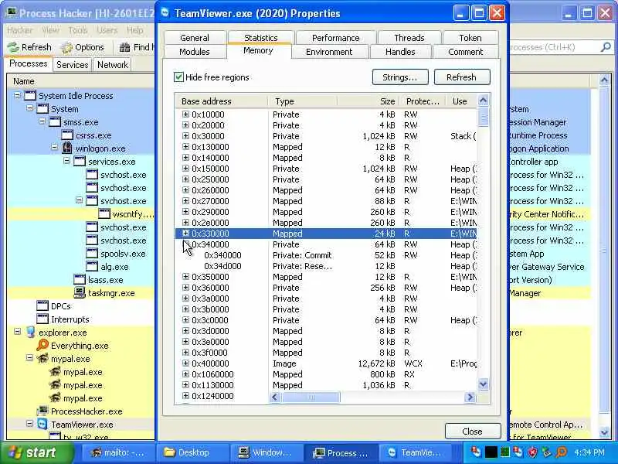Expand the 0x330000 memory region
618x464 pixels.
pos(185,234)
